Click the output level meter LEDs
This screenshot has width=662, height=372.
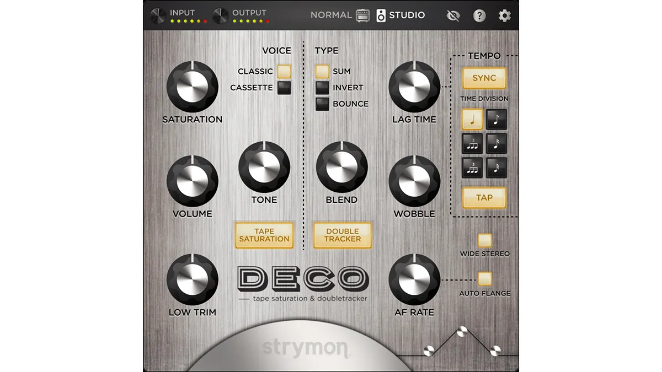(252, 21)
